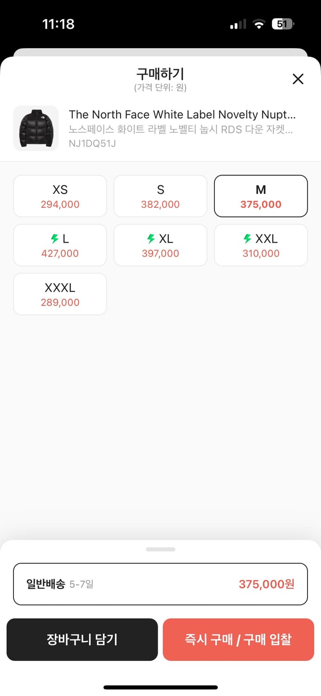Tap the Wi-Fi status bar icon
This screenshot has width=321, height=696.
[259, 24]
